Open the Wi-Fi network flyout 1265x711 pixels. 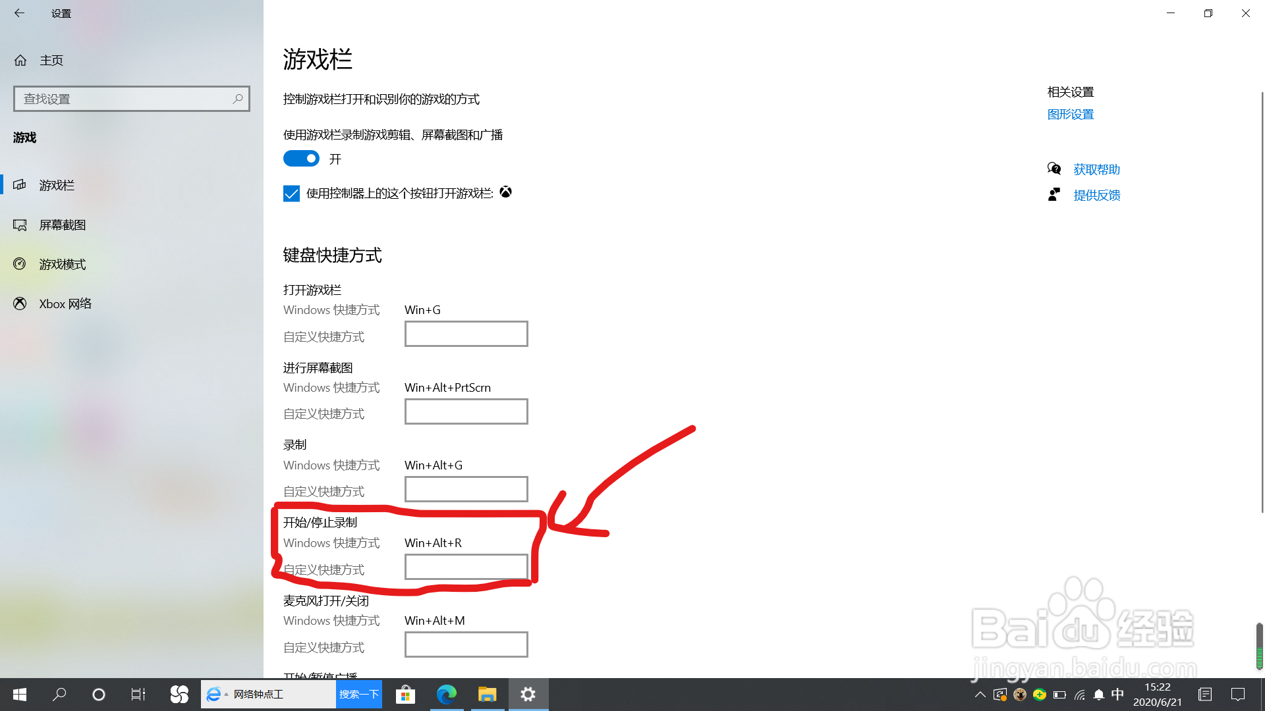(x=1079, y=694)
